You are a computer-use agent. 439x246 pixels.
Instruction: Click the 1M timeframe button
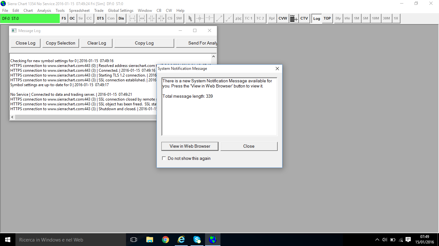pyautogui.click(x=357, y=18)
